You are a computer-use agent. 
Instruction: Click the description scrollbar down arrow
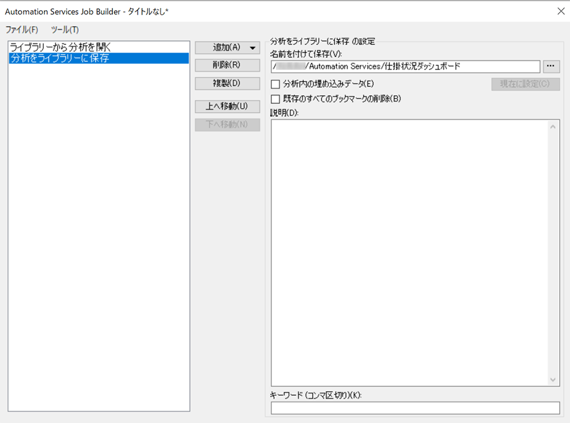click(x=553, y=380)
